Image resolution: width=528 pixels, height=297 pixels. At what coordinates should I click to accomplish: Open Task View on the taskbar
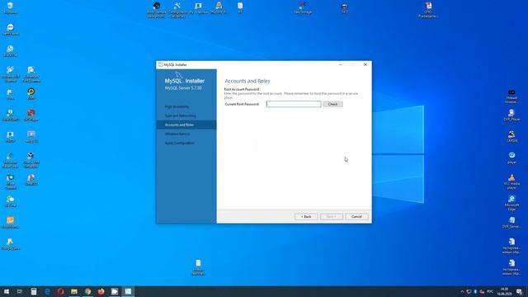[20, 291]
